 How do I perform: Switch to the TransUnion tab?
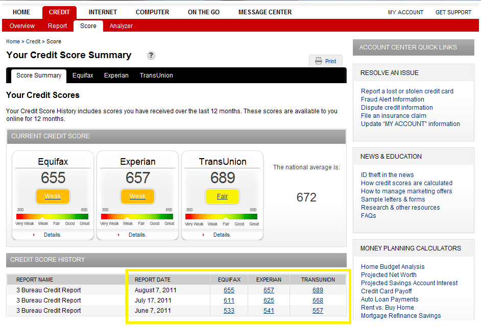pyautogui.click(x=156, y=76)
